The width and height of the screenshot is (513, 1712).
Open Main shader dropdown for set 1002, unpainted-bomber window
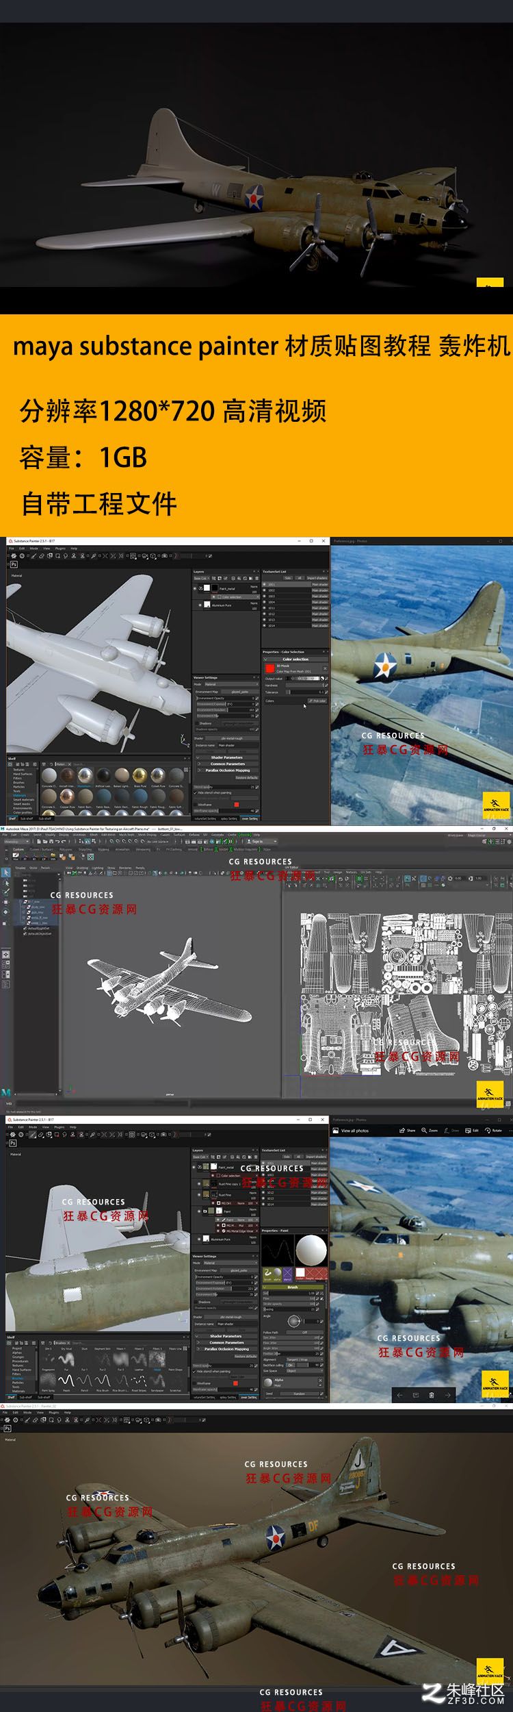(x=319, y=590)
